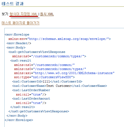Screen dimensions: 124x127
Task: Click the xsi:type="ns1:CustomersViewSDO" line
Action: click(x=44, y=77)
